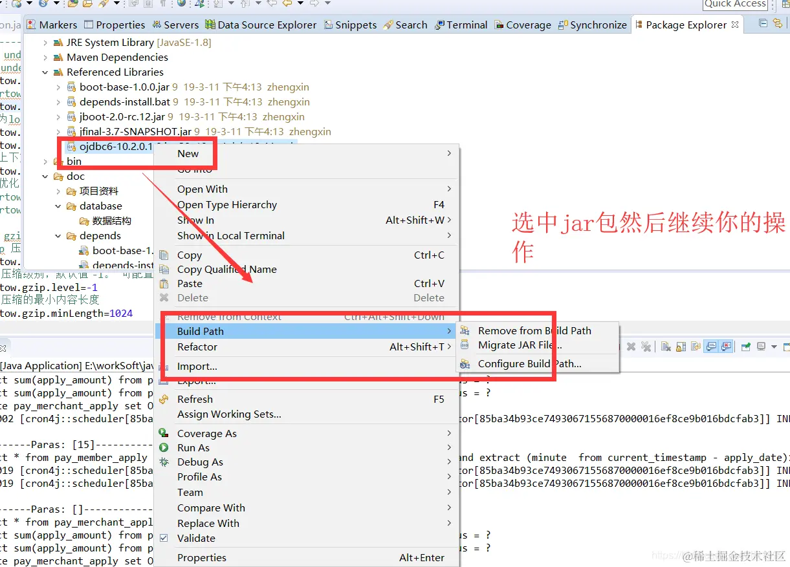The width and height of the screenshot is (790, 567).
Task: Expand the bin folder
Action: click(45, 162)
